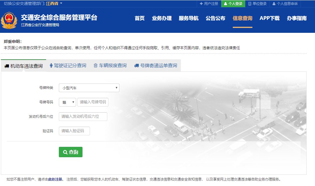This screenshot has height=186, width=315.
Task: Click into the 验证码 captcha field
Action: tap(74, 131)
